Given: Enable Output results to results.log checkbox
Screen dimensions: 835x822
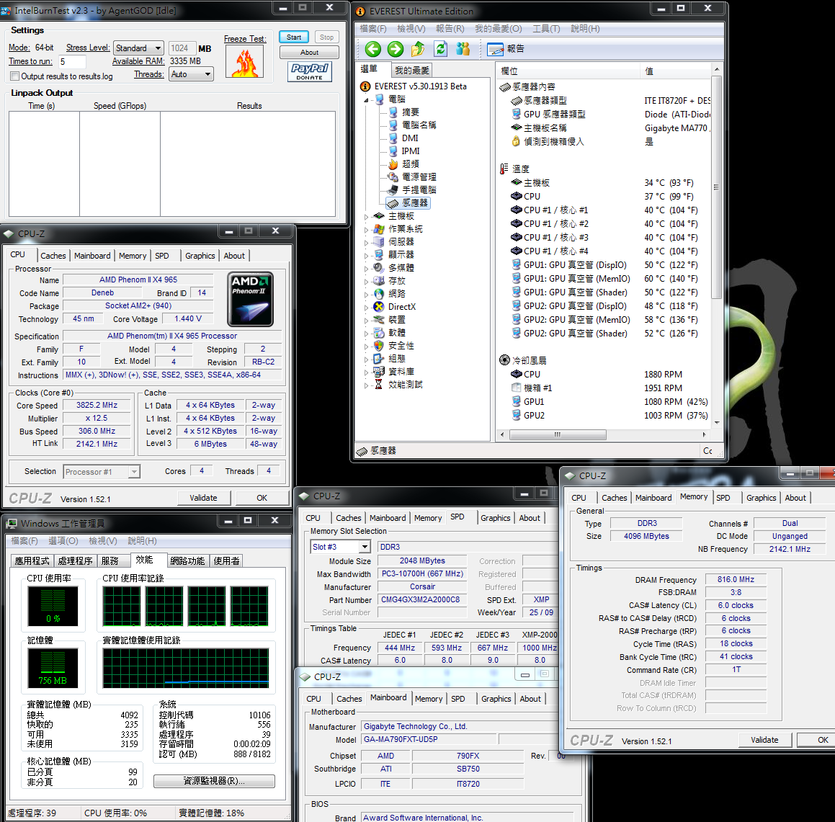Looking at the screenshot, I should click(x=14, y=76).
